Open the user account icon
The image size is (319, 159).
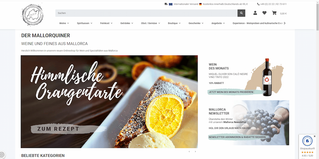click(255, 13)
